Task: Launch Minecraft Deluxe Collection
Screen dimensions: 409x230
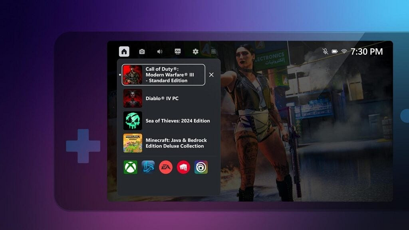Action: [x=132, y=143]
